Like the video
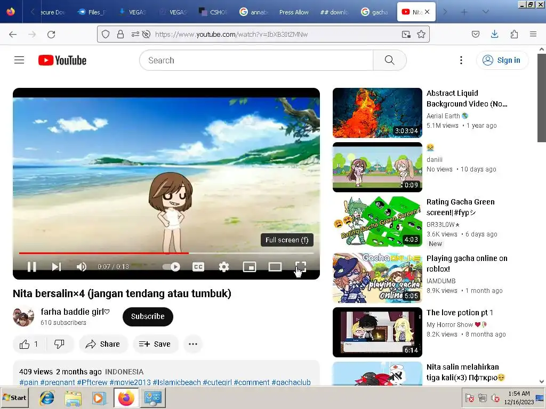 (29, 344)
